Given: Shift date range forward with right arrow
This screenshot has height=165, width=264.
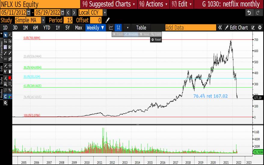Looking at the screenshot, I should point(74,13).
